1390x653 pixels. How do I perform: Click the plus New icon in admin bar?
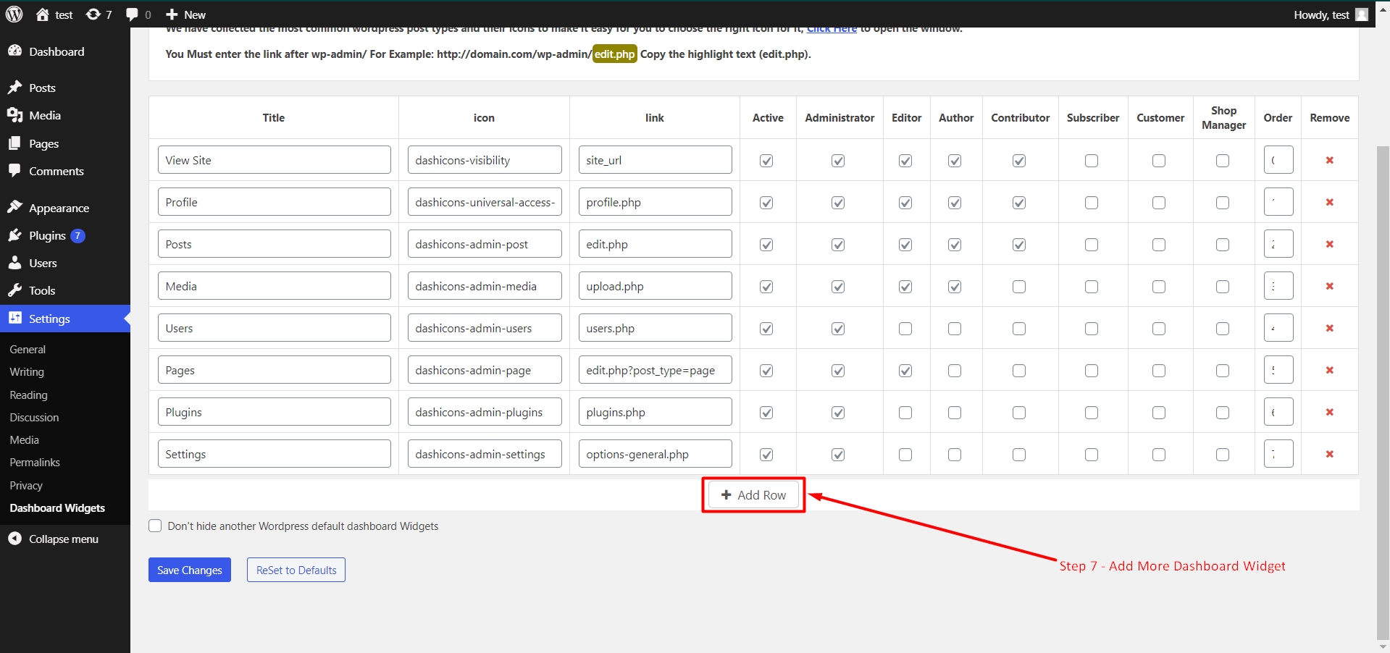tap(172, 14)
